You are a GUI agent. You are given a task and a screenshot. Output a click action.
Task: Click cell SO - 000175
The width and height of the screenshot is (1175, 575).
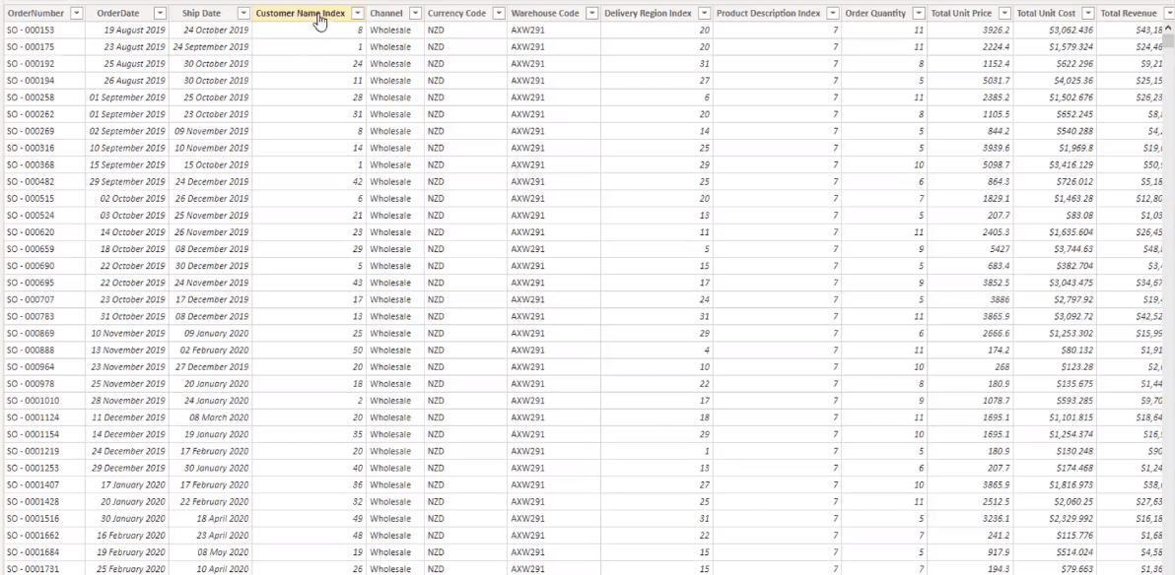pos(44,46)
